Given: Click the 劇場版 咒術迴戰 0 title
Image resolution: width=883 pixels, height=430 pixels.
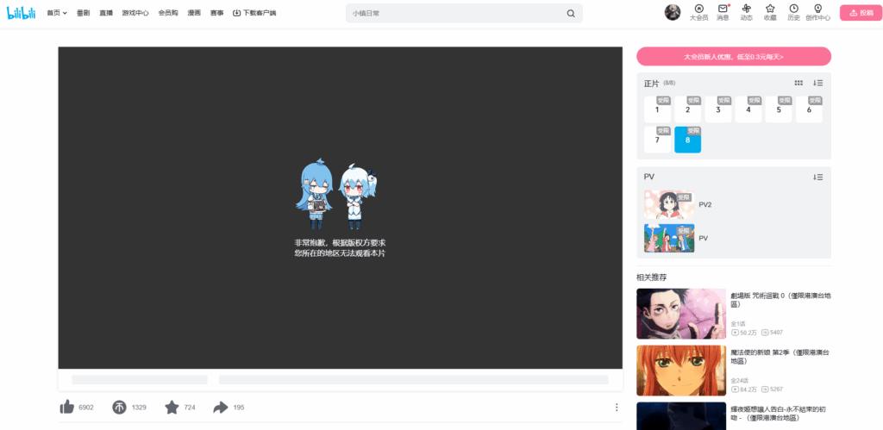Looking at the screenshot, I should (780, 299).
